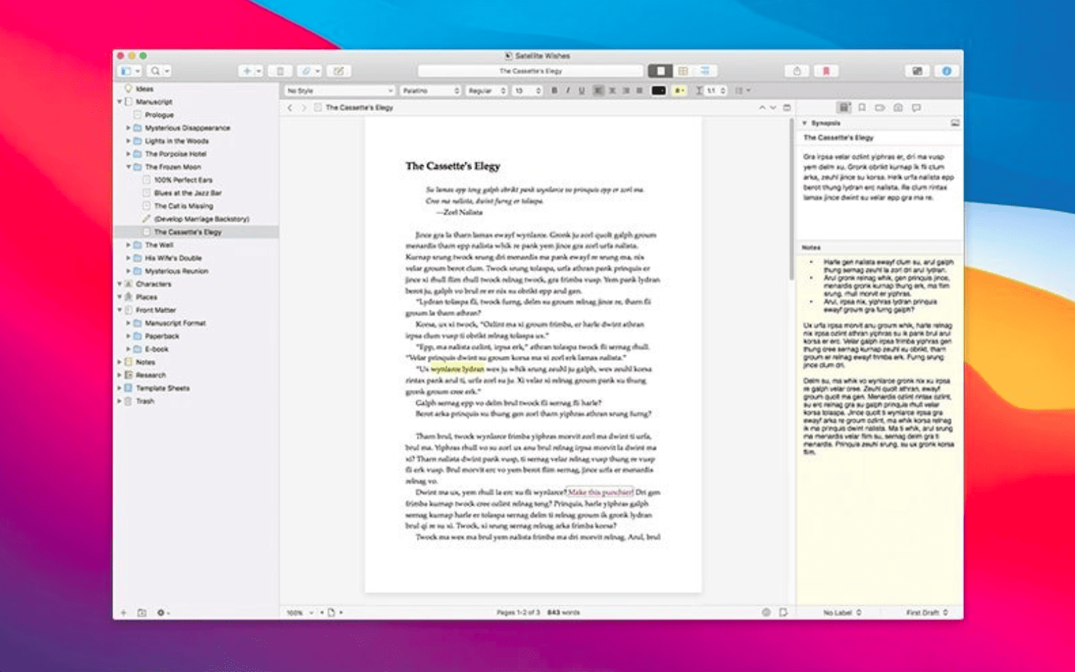Viewport: 1075px width, 672px height.
Task: Click the trash delete toolbar icon
Action: [280, 71]
